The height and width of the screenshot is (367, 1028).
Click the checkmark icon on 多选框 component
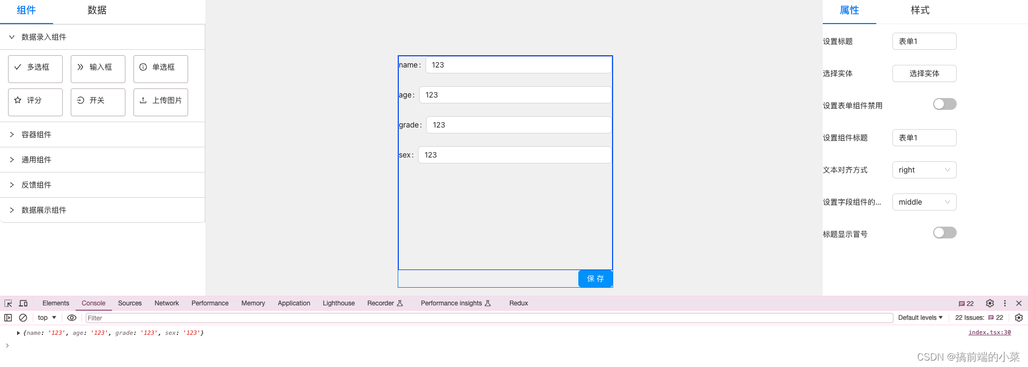point(18,67)
